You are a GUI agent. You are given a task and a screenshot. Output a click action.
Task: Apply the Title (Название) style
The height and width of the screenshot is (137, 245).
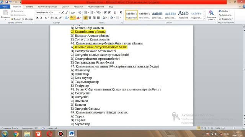183,15
